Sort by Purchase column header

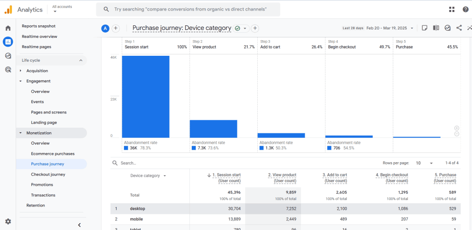pos(445,178)
